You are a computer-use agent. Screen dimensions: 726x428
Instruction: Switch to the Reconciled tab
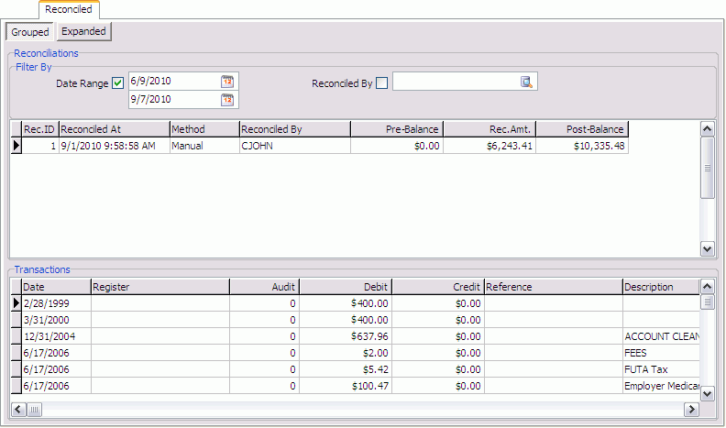(69, 10)
